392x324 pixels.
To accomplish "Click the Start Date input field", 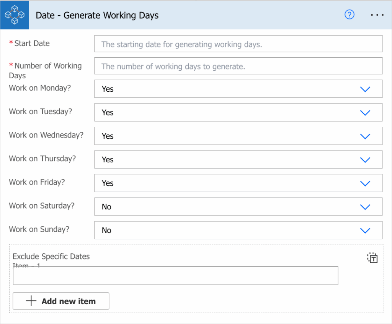I will (238, 44).
